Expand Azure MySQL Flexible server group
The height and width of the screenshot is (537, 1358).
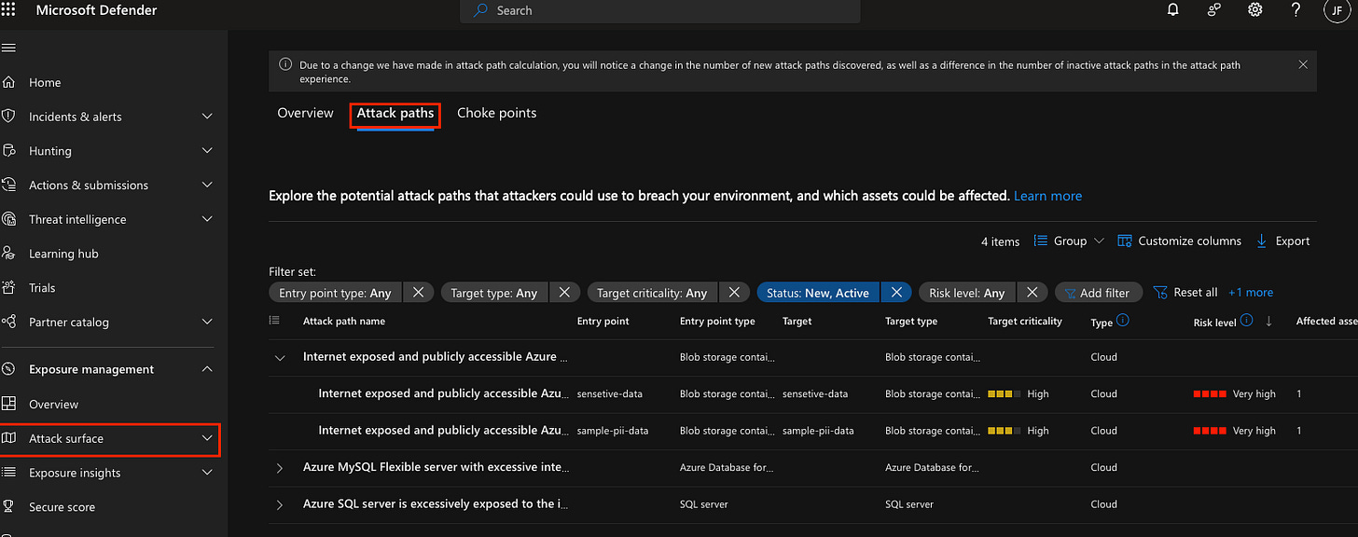pos(280,467)
